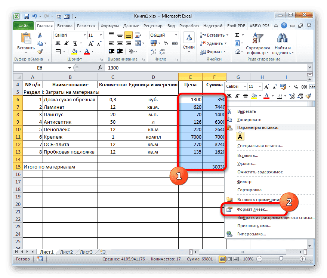The image size is (327, 278).
Task: Toggle center alignment in Выравнивание group
Action: (120, 43)
